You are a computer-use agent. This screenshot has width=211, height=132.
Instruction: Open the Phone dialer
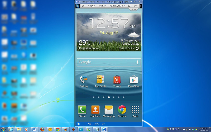[82, 111]
